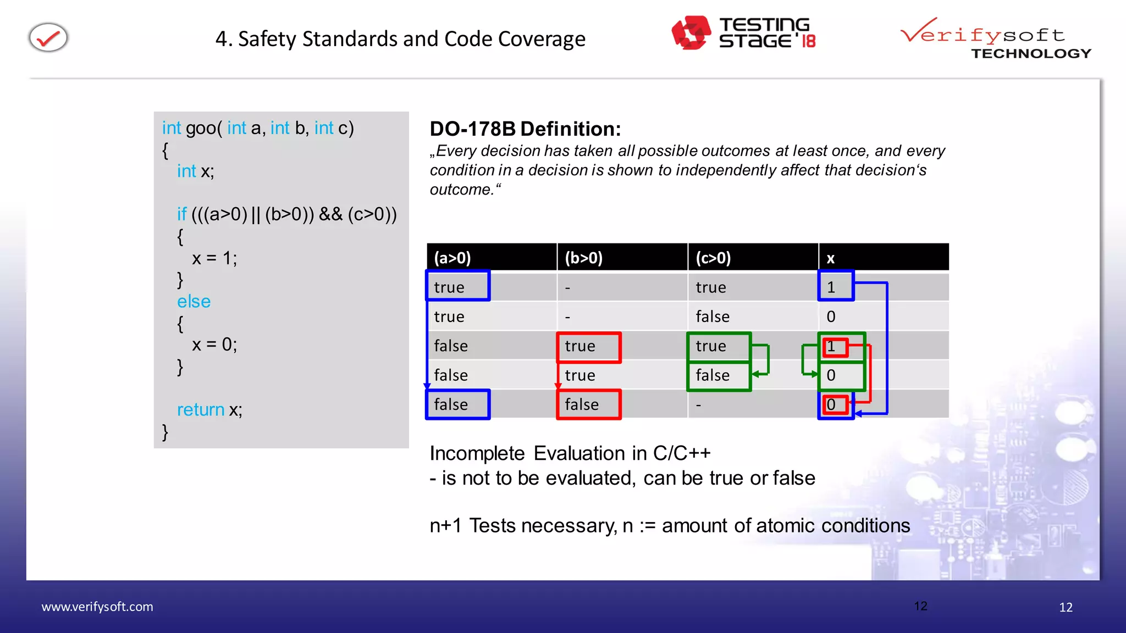Click the DO-178B Definition heading

click(525, 129)
